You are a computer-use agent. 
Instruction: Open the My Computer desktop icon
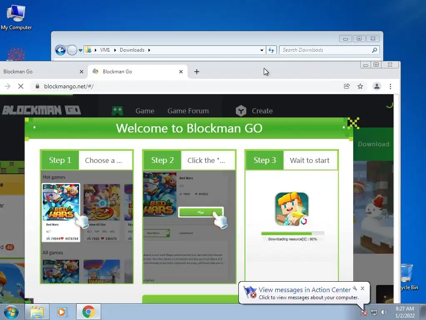(16, 17)
